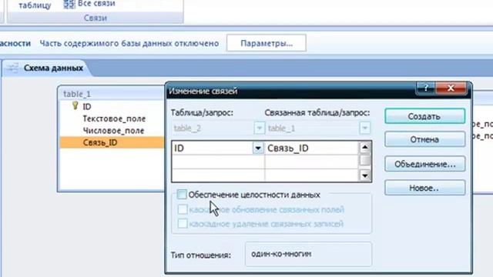Click the 'Отмена' button

[x=424, y=139]
